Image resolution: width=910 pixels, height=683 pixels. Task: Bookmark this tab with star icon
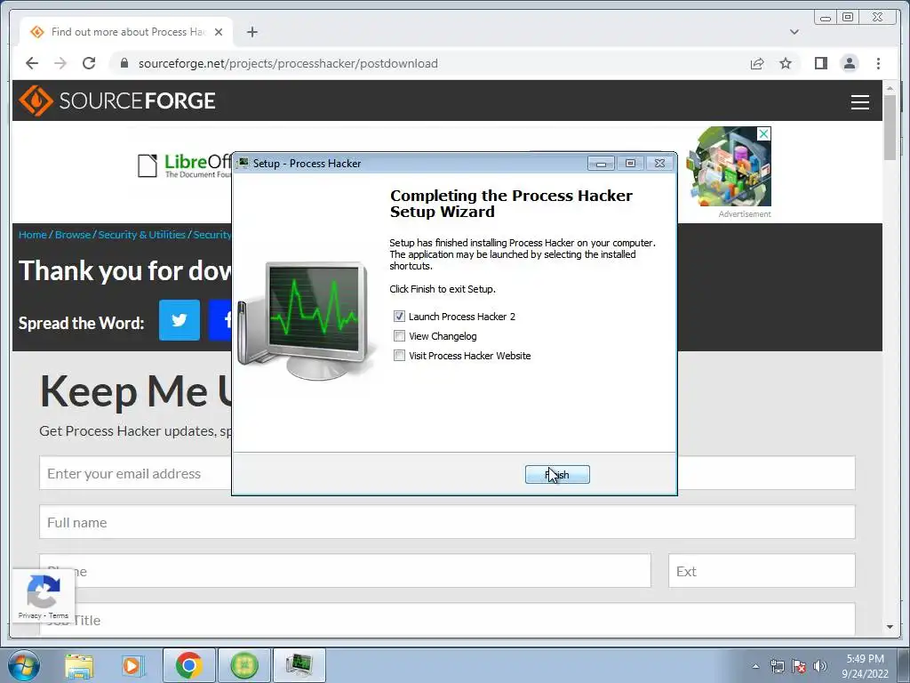[786, 63]
